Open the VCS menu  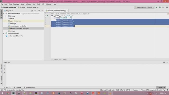click(x=43, y=4)
